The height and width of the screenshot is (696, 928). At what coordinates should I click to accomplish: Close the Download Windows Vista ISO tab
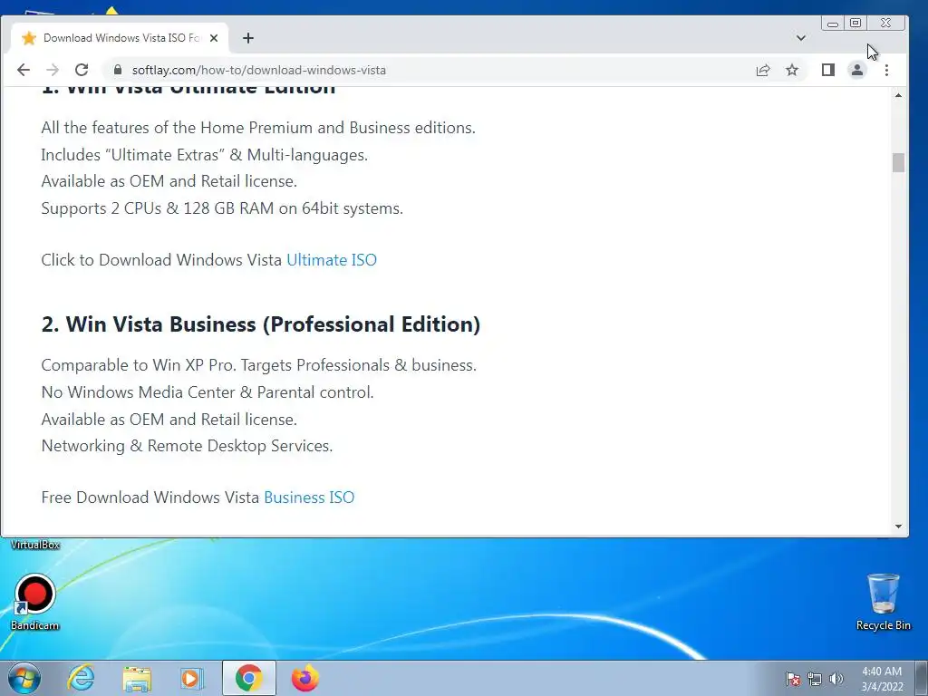coord(214,38)
